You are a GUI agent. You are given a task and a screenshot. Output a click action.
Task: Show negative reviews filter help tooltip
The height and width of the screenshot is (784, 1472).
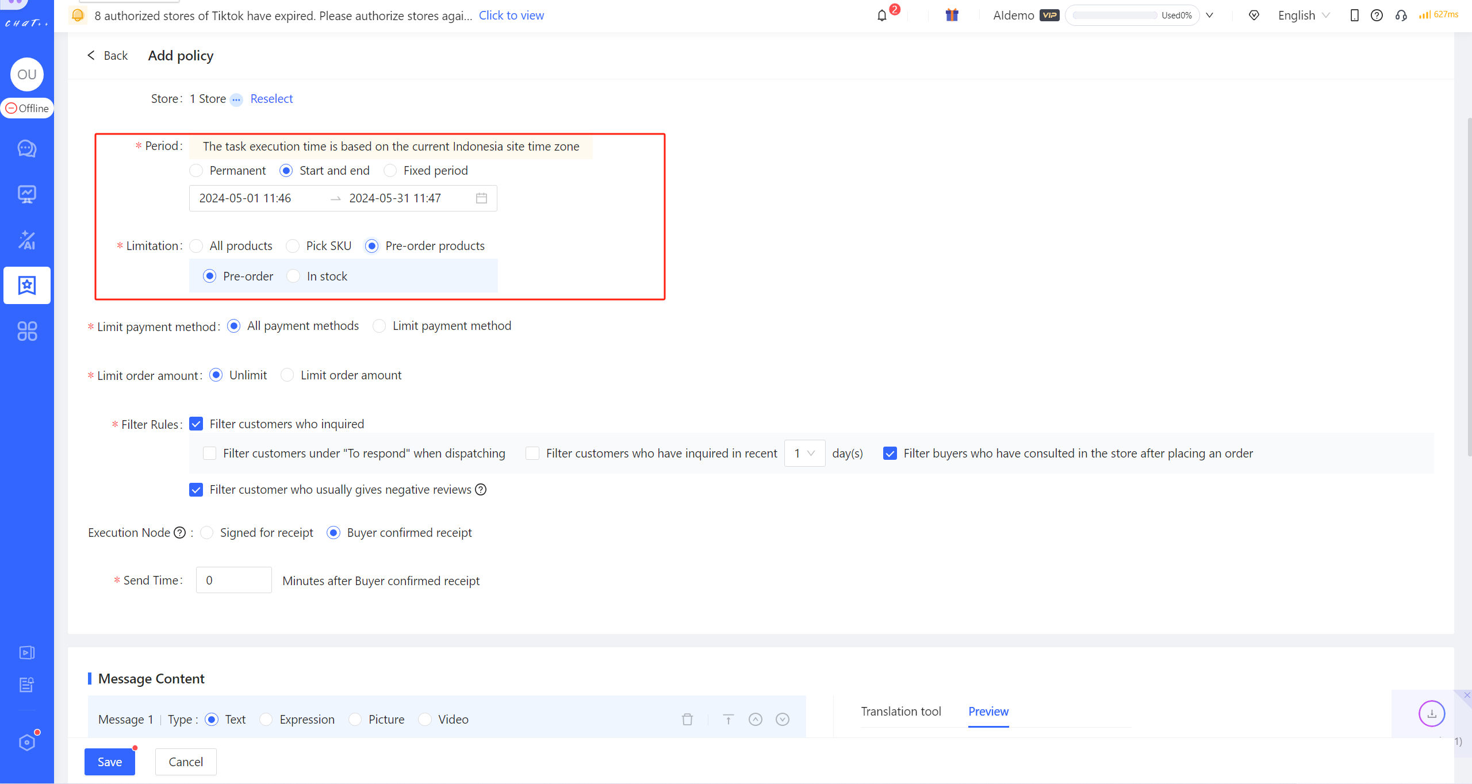481,490
